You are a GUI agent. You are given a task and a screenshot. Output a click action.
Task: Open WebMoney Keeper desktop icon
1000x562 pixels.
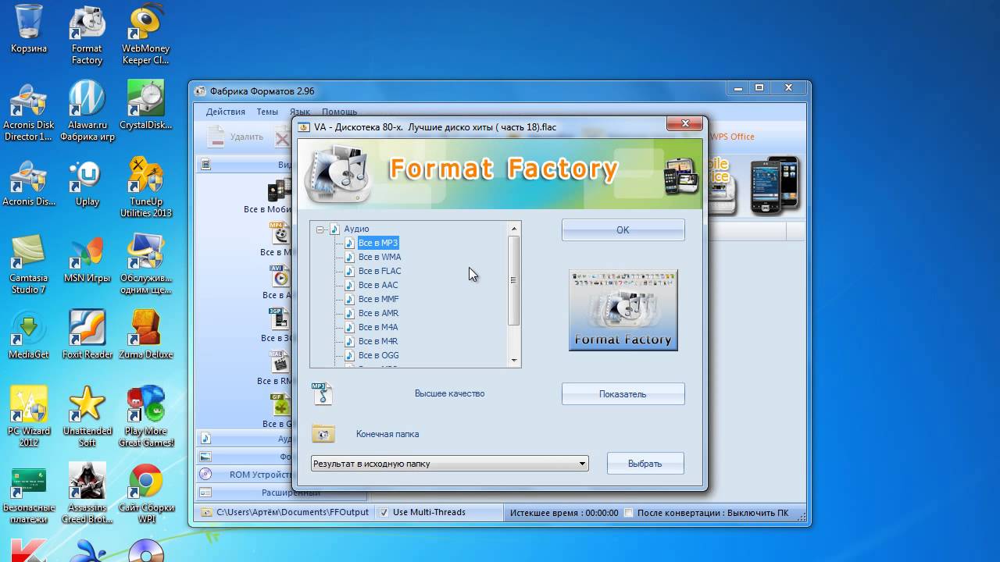pos(146,35)
